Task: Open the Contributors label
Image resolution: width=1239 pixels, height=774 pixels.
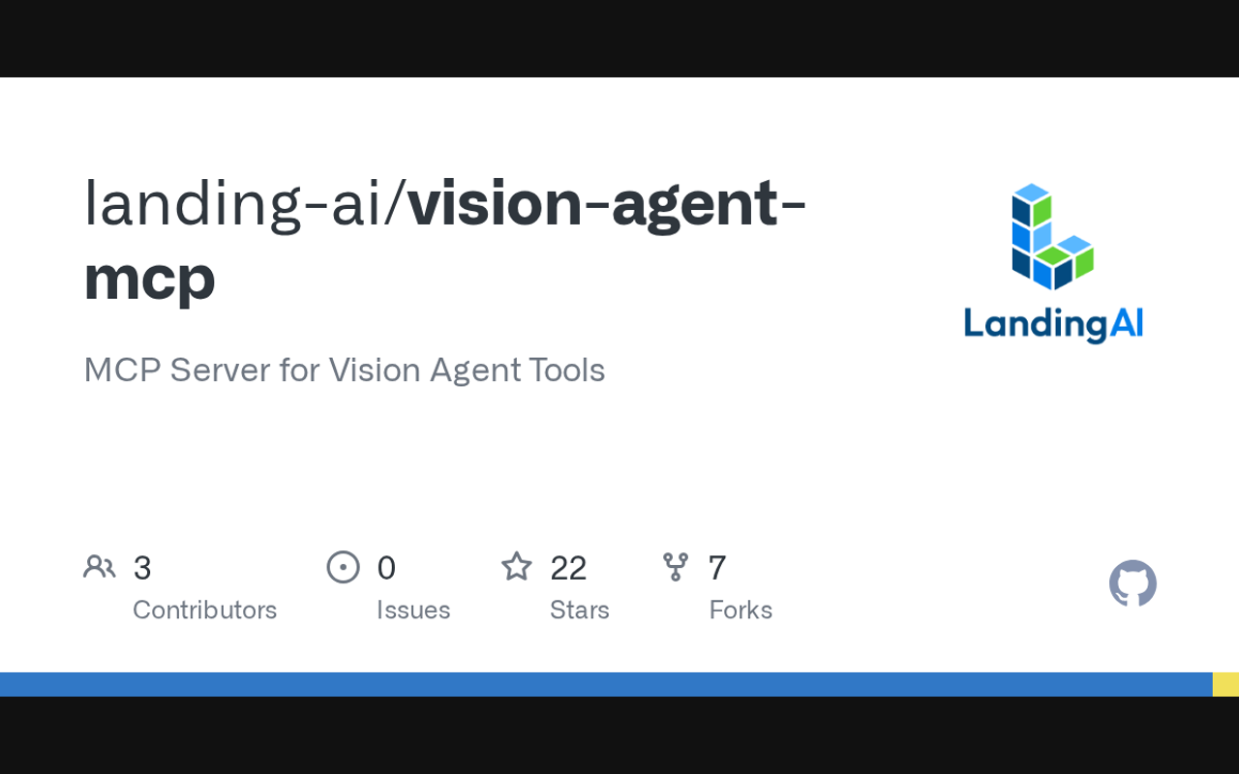Action: (x=204, y=610)
